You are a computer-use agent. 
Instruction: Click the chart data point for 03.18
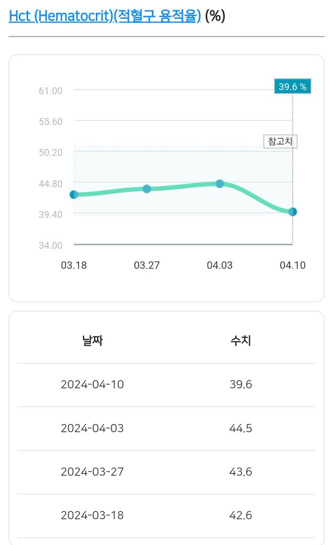click(74, 194)
